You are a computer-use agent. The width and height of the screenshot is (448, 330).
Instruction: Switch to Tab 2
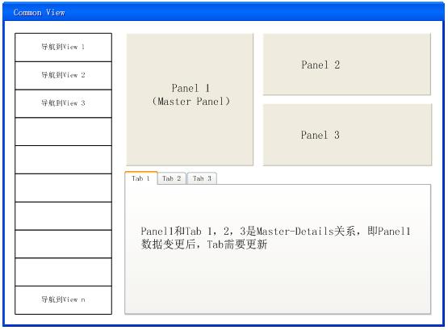click(172, 178)
